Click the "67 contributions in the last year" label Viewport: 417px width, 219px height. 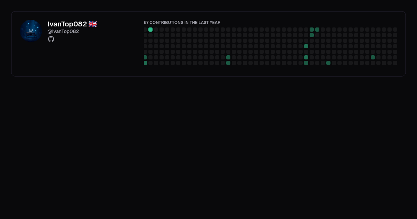182,23
